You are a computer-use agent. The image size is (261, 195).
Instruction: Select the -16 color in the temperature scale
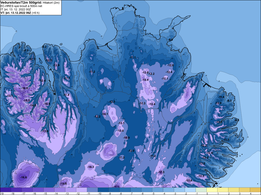pyautogui.click(x=38, y=190)
